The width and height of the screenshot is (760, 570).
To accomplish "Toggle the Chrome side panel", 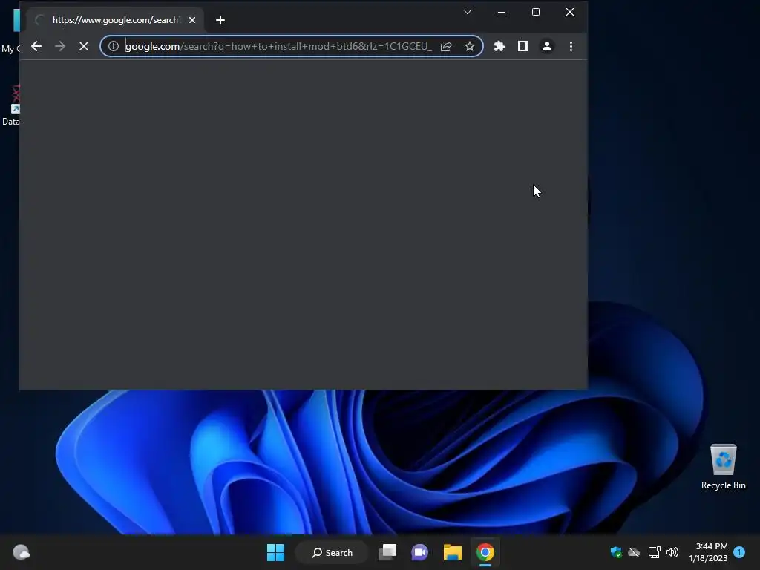I will point(523,46).
